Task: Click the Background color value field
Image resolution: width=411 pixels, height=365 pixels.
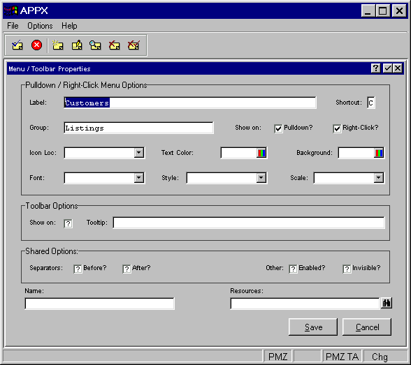Action: tap(356, 153)
